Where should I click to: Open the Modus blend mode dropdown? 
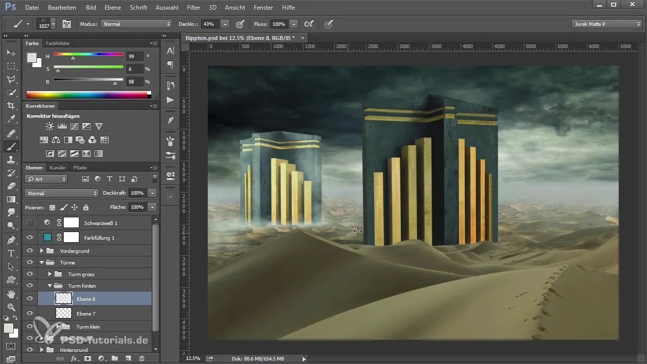click(136, 24)
